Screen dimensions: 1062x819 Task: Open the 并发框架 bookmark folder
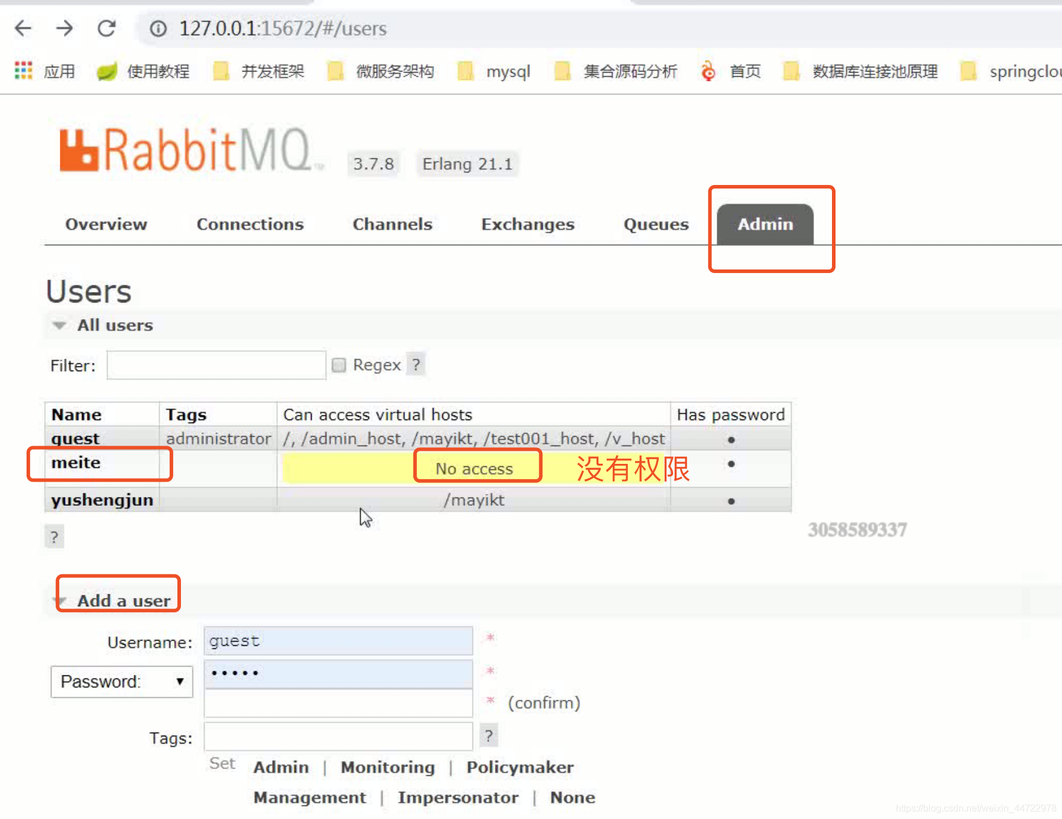point(258,71)
